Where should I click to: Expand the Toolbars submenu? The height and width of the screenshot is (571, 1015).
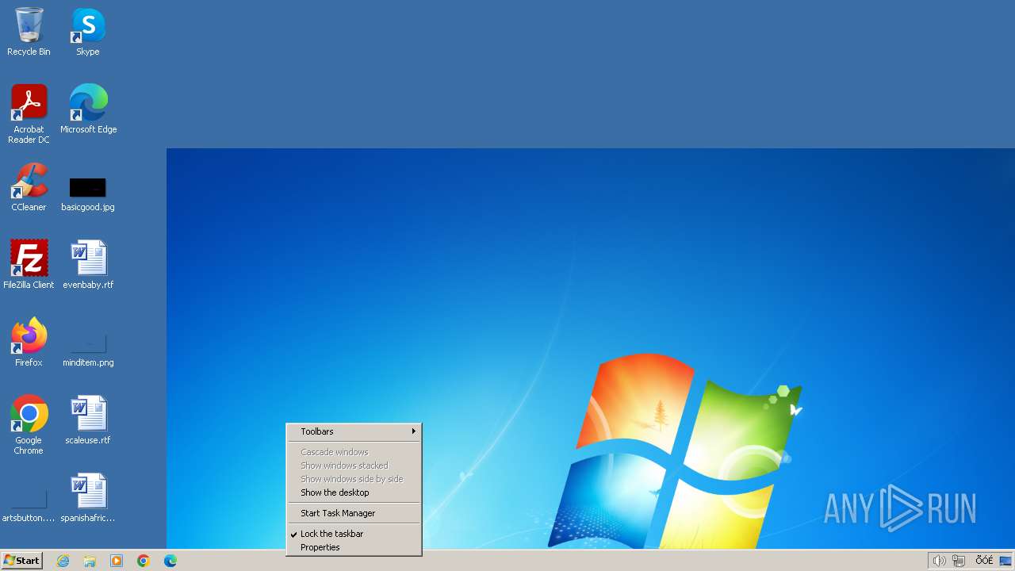coord(354,431)
